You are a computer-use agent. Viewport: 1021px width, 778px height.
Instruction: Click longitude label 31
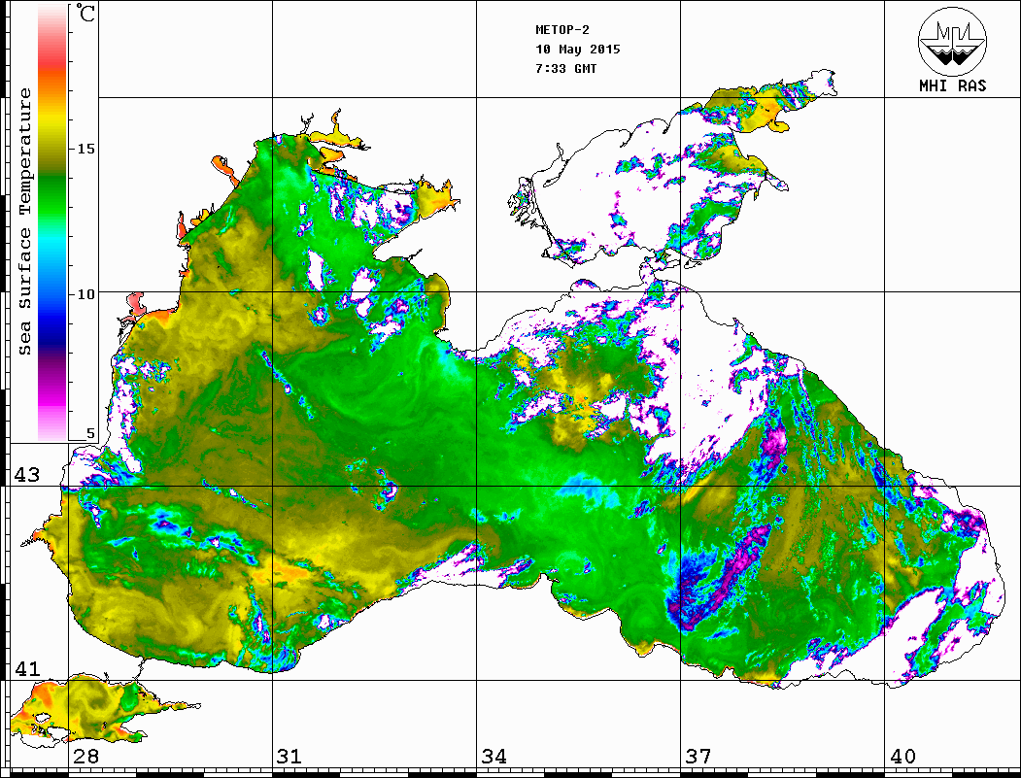(x=289, y=757)
